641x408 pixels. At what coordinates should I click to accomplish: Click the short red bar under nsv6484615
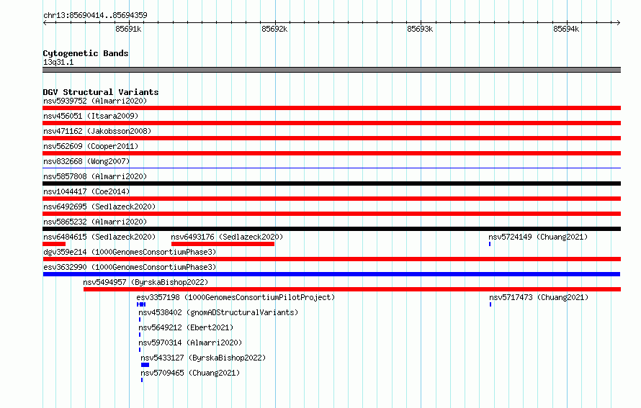(54, 244)
